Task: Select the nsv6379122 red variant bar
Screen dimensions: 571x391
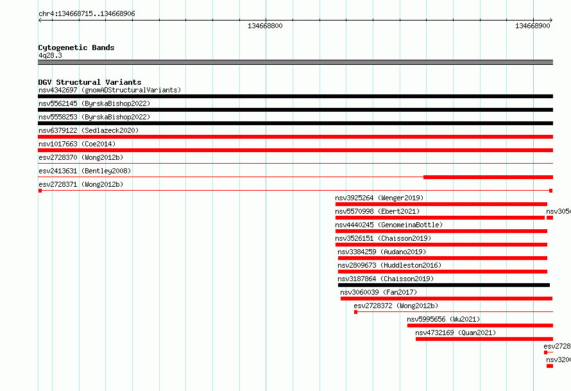Action: (295, 137)
